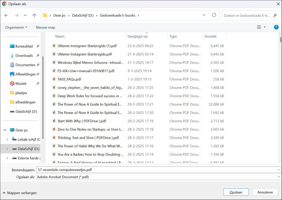Open the help question mark icon

276,27
